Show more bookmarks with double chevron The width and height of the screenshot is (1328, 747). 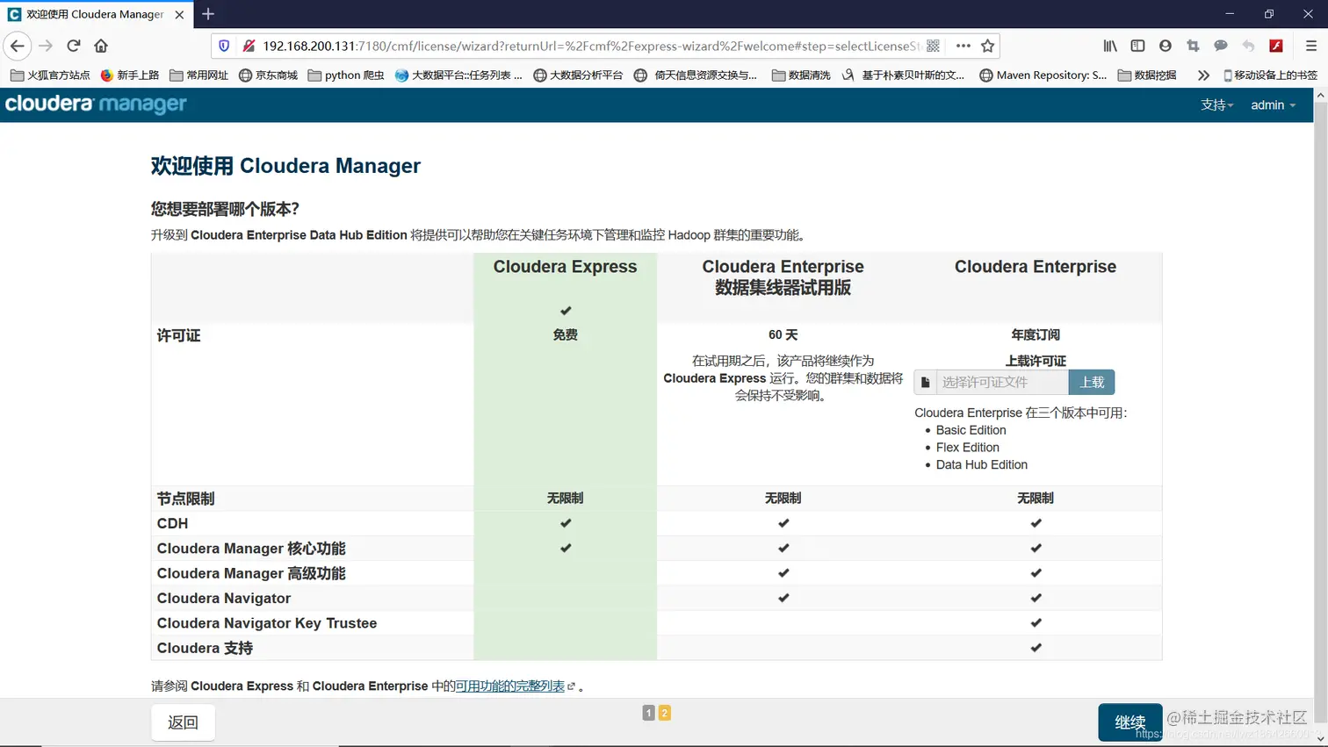pyautogui.click(x=1203, y=75)
